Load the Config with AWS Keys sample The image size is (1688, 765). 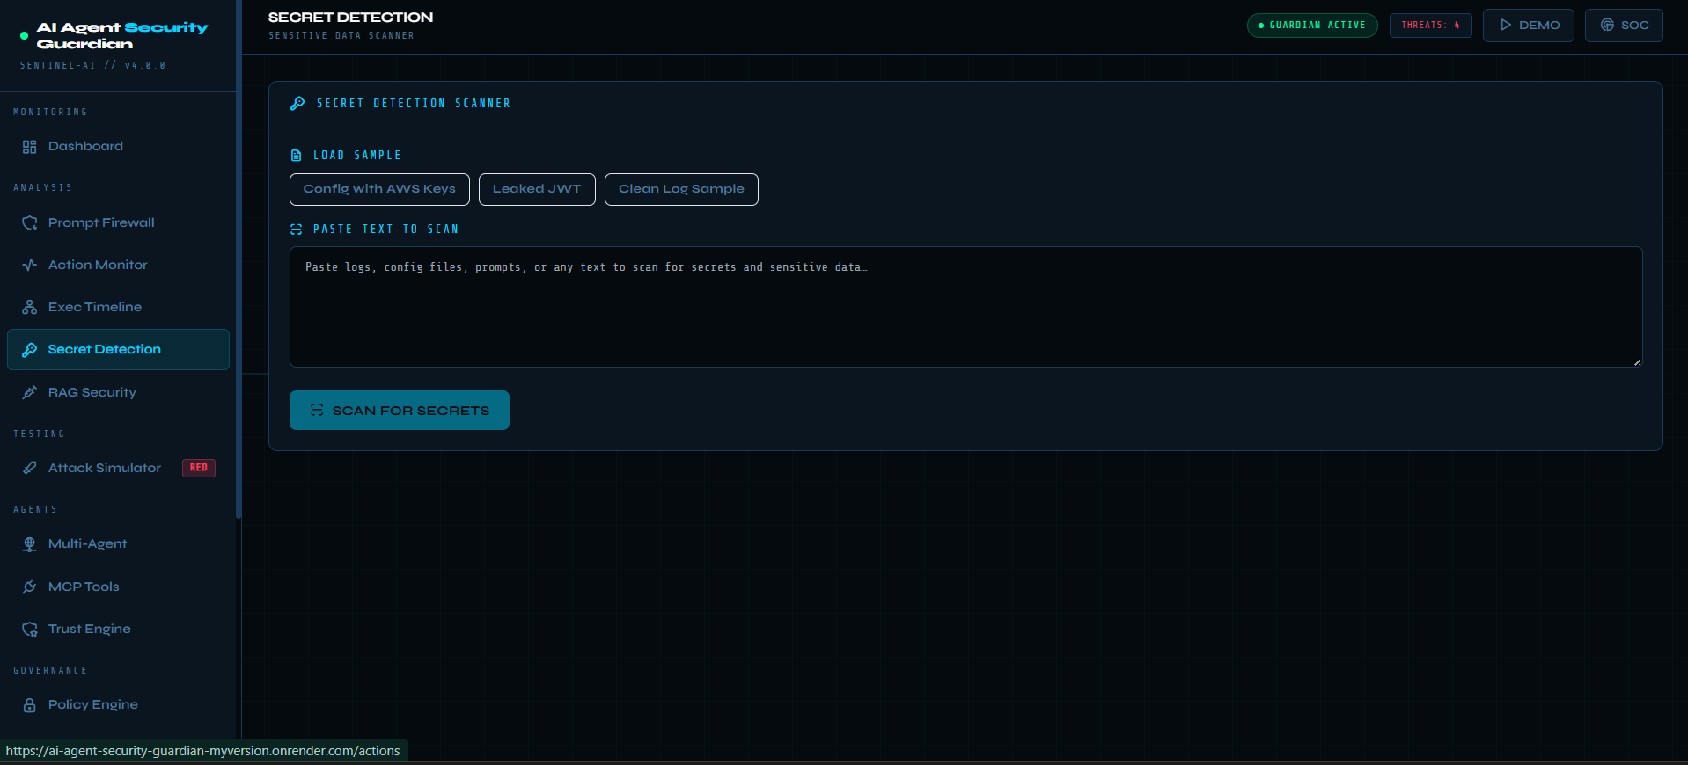tap(379, 189)
